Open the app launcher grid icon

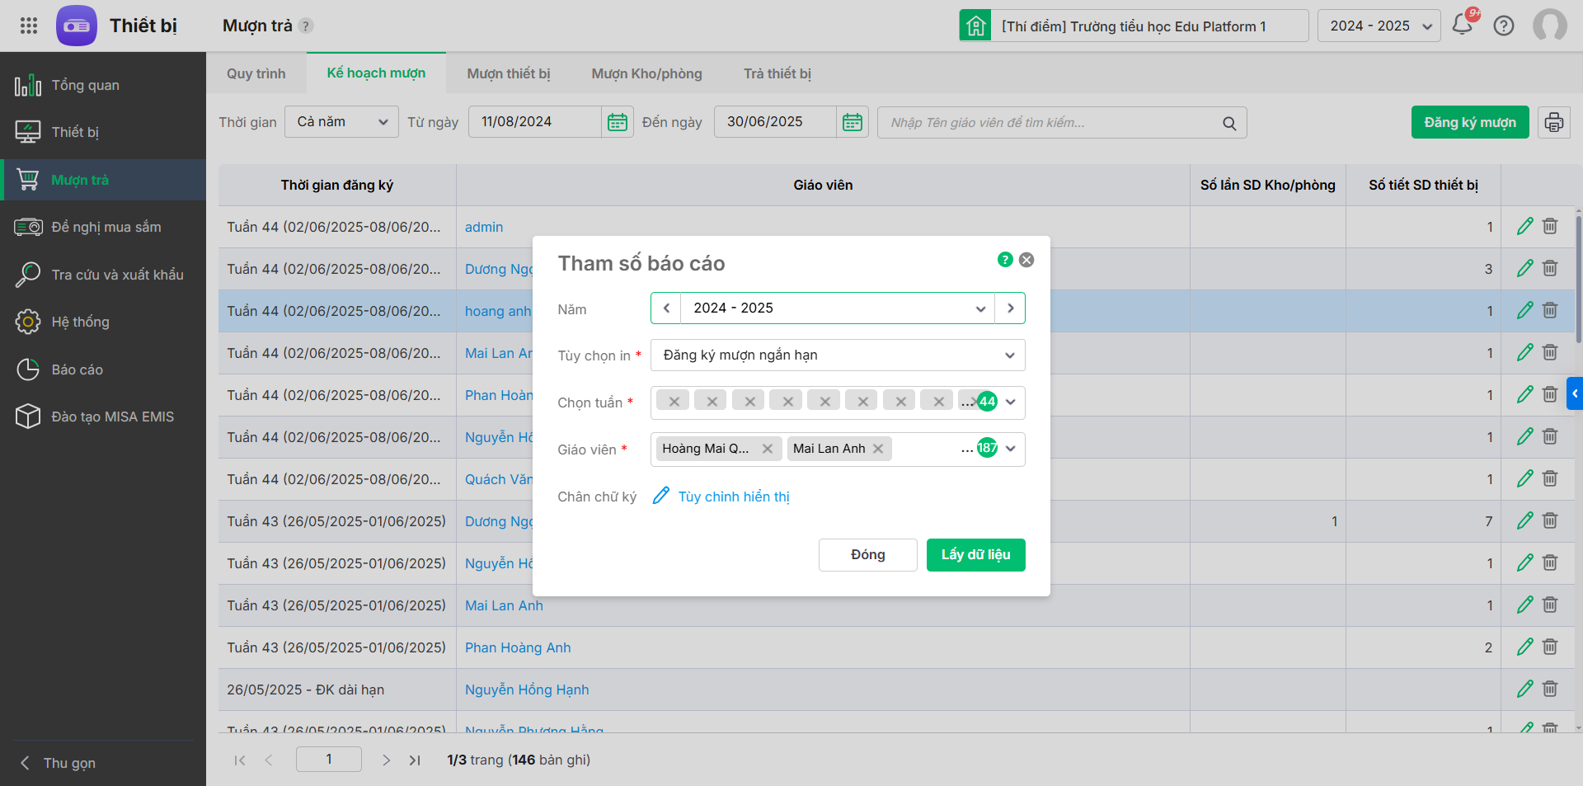29,26
